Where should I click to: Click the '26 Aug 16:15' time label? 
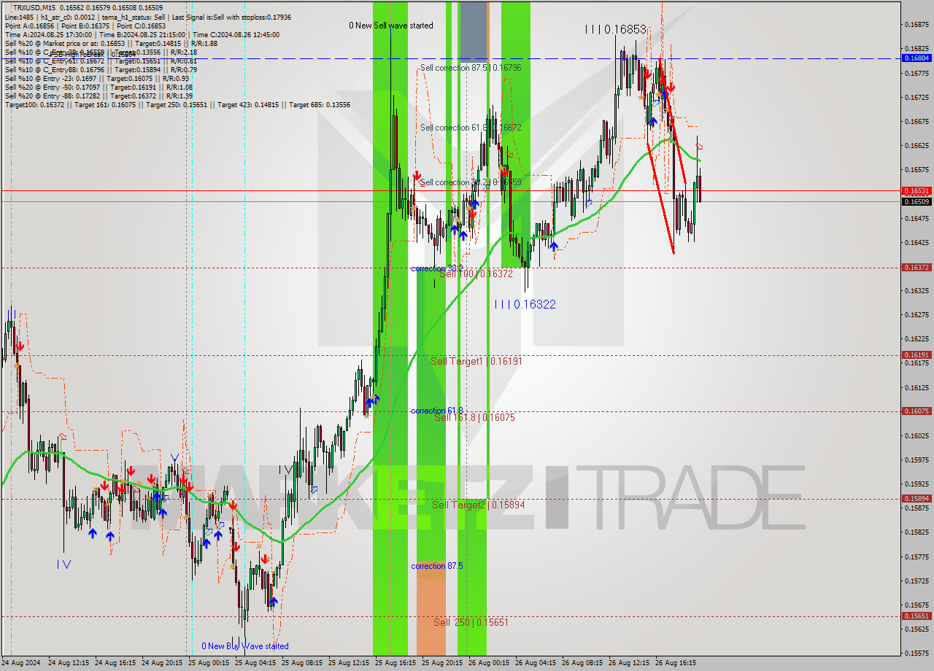(676, 664)
